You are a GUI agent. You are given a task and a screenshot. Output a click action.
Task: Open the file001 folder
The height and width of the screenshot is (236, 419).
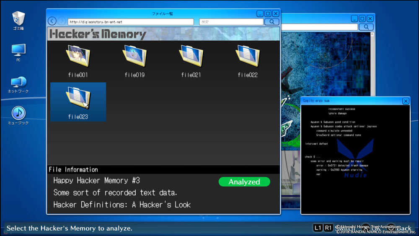(78, 58)
